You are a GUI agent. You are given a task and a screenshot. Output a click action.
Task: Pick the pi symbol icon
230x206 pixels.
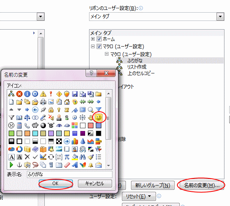coord(67,157)
